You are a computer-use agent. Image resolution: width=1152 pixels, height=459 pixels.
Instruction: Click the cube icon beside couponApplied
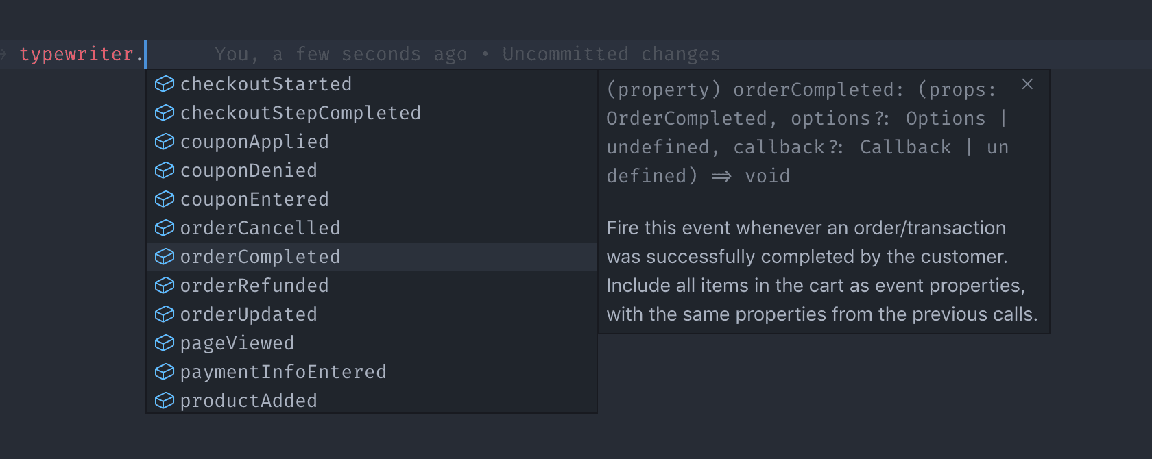tap(165, 141)
